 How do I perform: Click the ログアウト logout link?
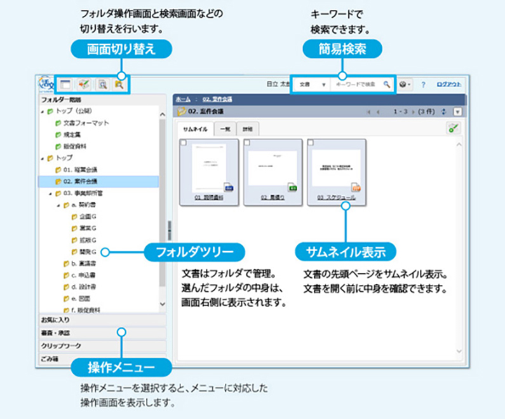[x=450, y=84]
